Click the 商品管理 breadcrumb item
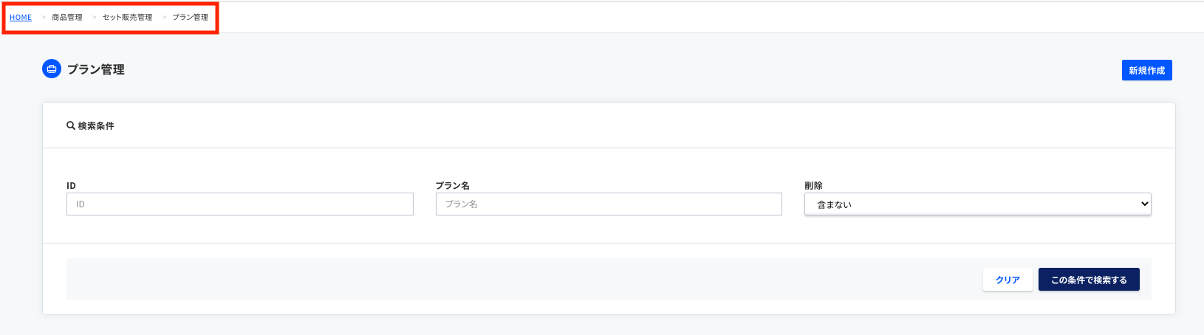This screenshot has height=335, width=1204. [67, 18]
